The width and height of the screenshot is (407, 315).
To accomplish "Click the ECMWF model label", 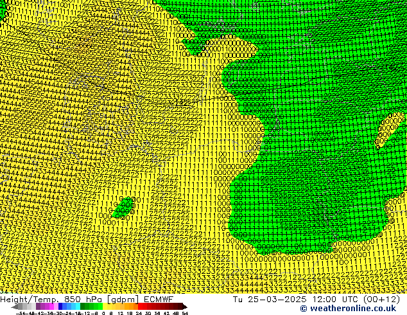I will click(x=158, y=299).
